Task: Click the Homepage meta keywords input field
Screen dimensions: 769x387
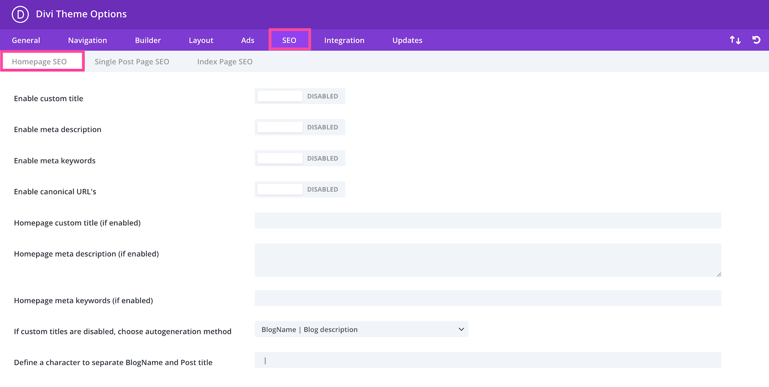Action: coord(487,298)
